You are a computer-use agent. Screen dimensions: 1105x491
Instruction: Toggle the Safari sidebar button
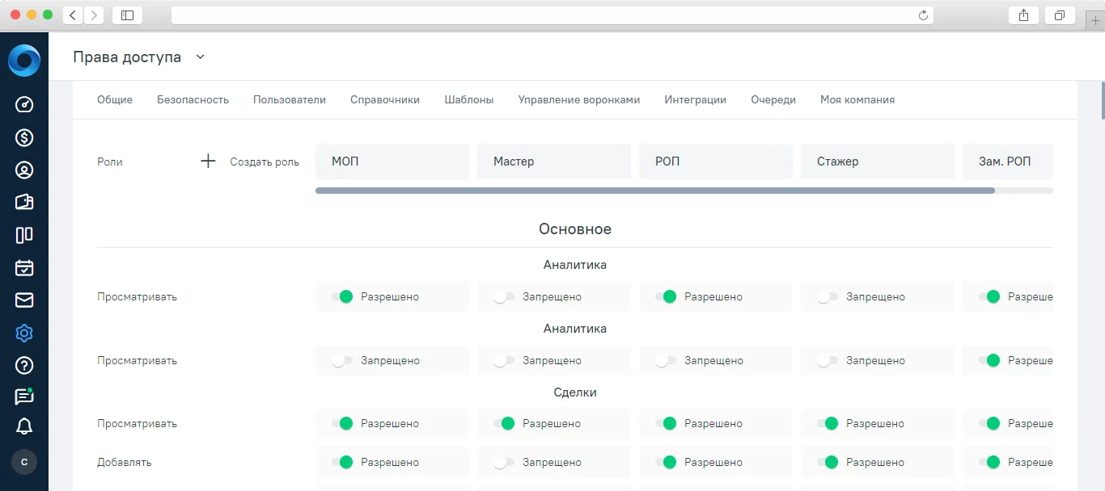[x=127, y=15]
